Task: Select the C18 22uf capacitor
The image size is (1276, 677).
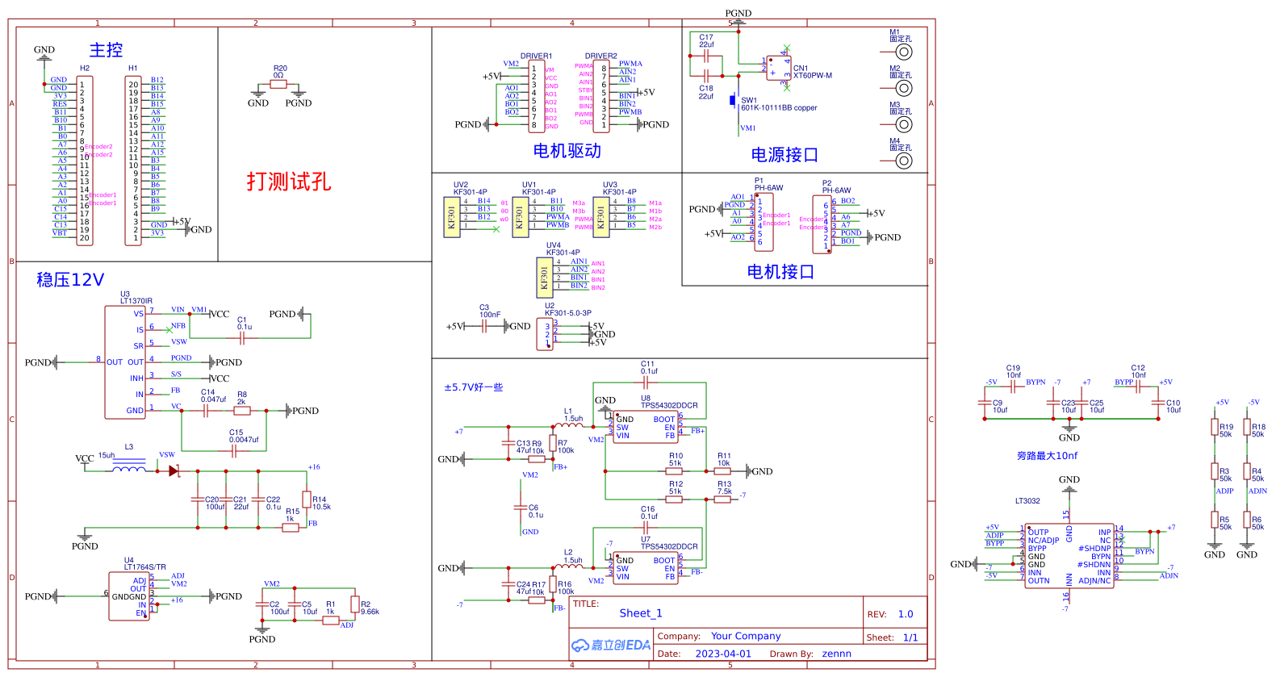Action: [706, 77]
